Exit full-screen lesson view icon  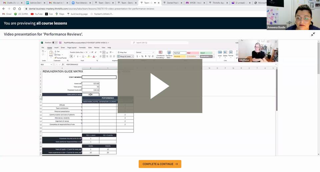313,34
